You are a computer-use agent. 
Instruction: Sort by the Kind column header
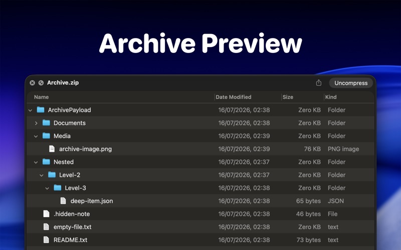pos(331,97)
